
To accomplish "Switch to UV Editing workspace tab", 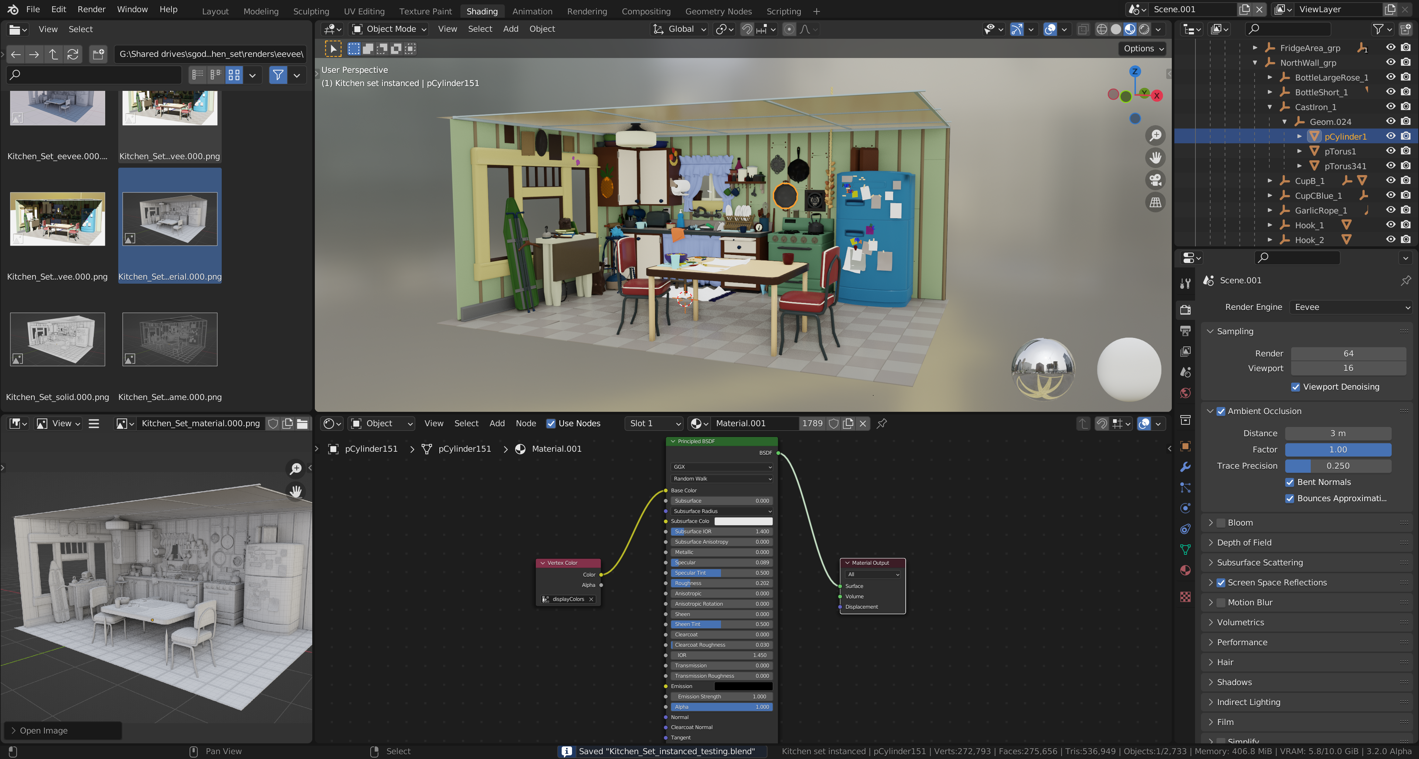I will click(364, 11).
